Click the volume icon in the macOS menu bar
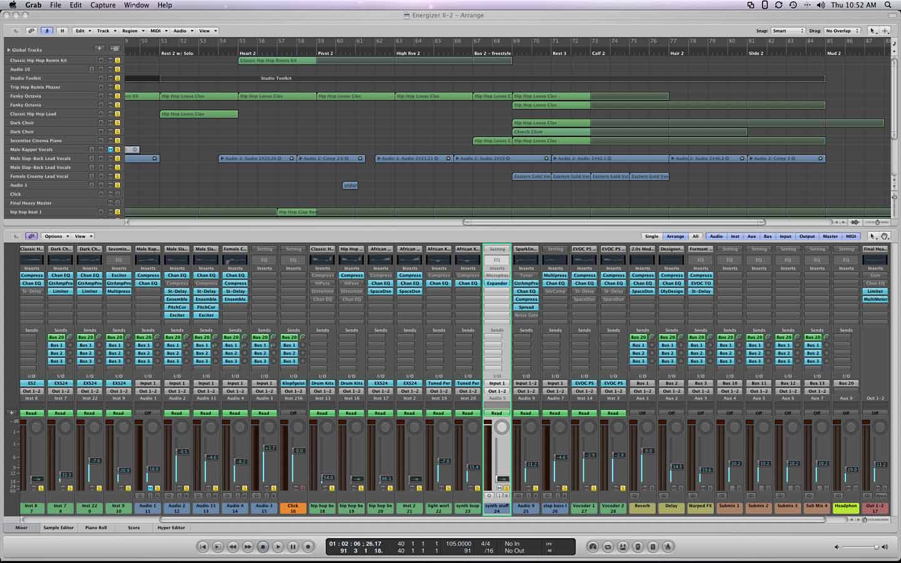This screenshot has width=901, height=563. coord(820,5)
